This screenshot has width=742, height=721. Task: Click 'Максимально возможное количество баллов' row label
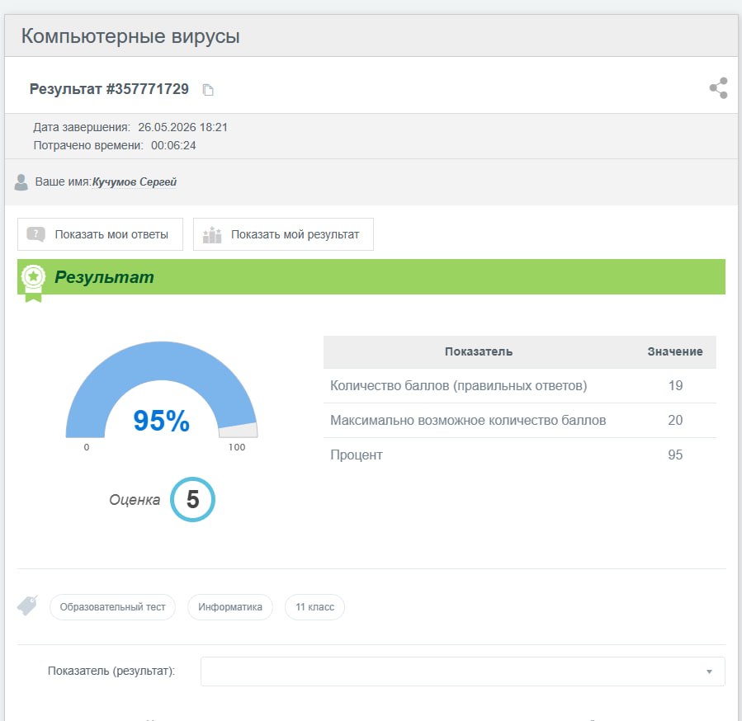pyautogui.click(x=468, y=420)
